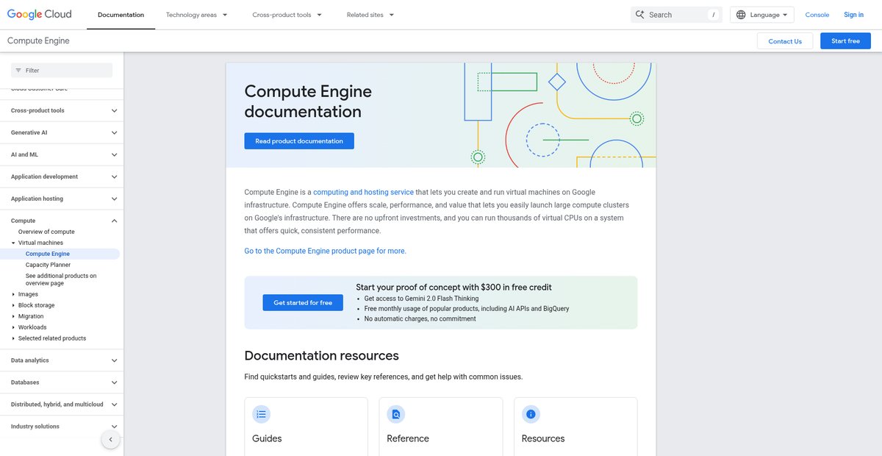882x456 pixels.
Task: Click the Documentation resources heading
Action: point(321,356)
